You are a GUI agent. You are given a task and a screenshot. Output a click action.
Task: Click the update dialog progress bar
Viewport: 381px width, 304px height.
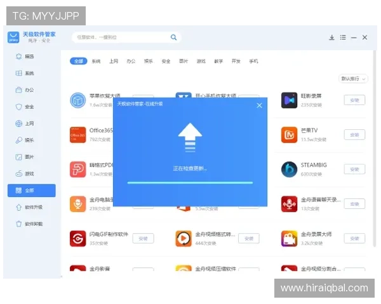pyautogui.click(x=190, y=183)
